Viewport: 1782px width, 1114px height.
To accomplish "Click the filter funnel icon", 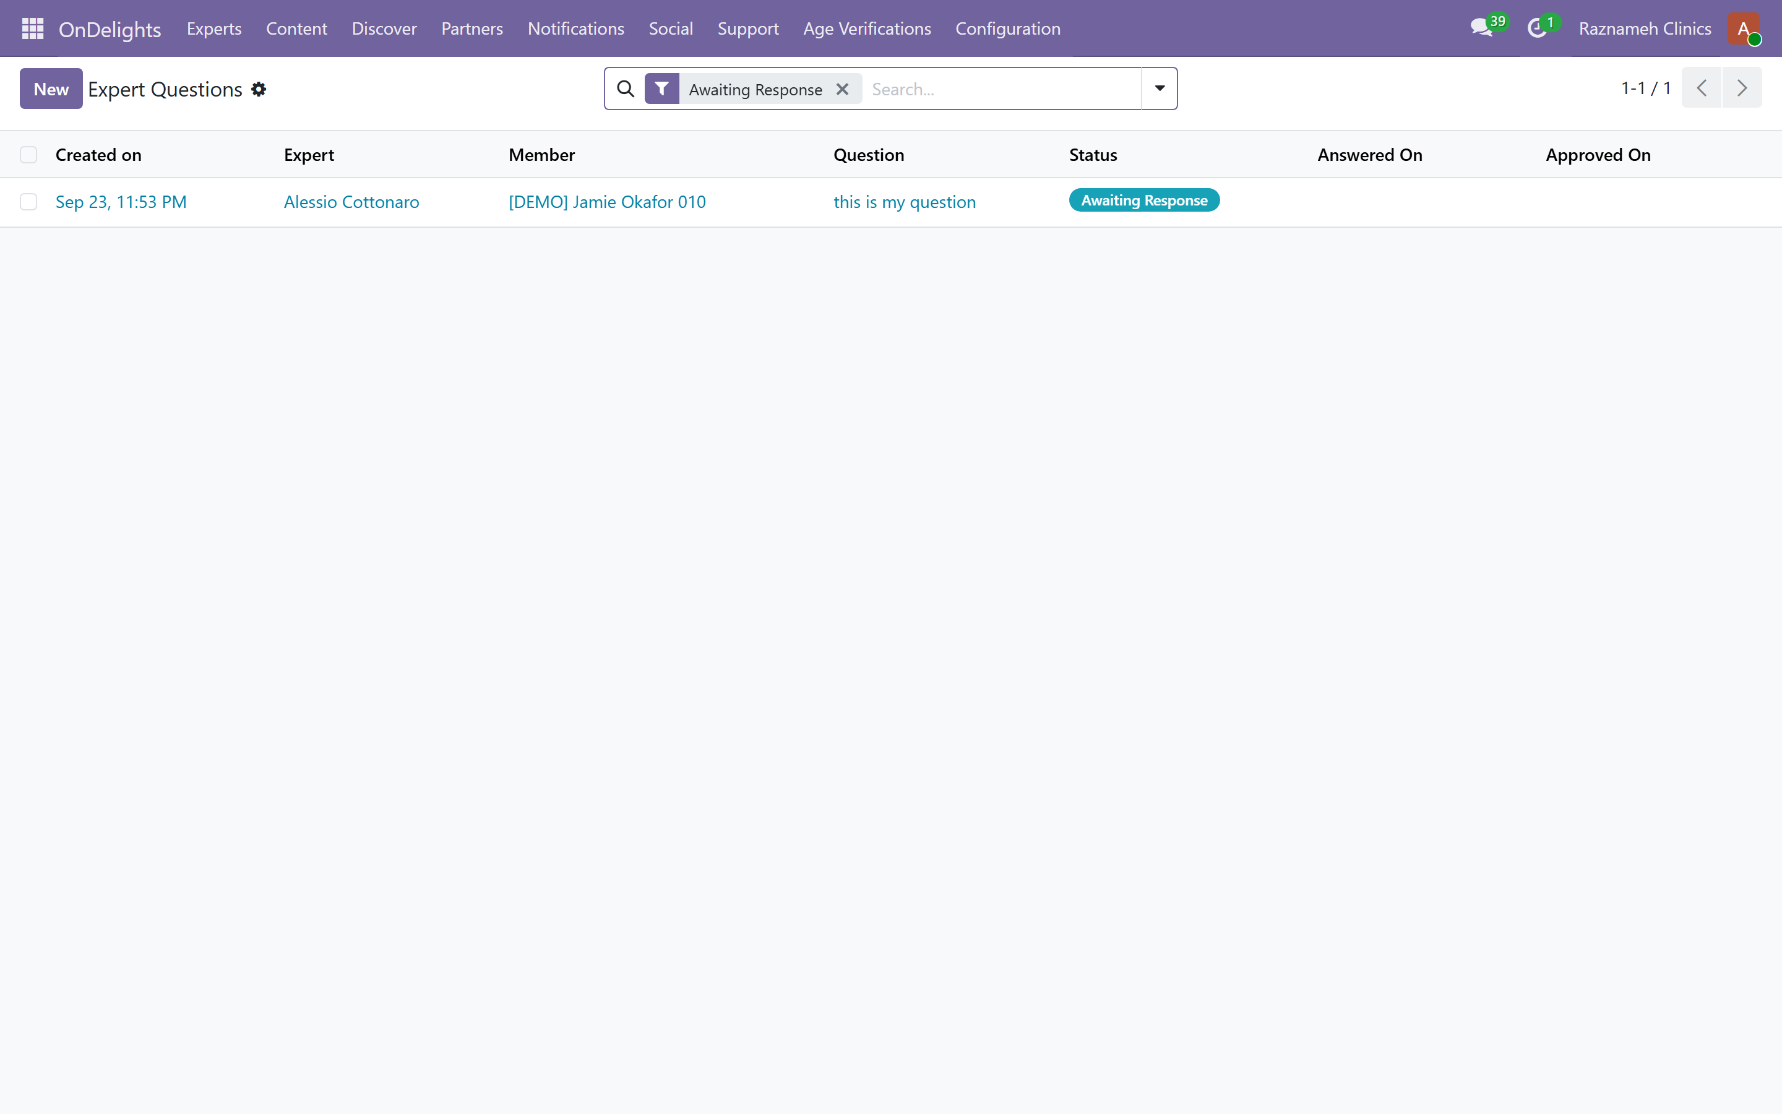I will click(662, 89).
